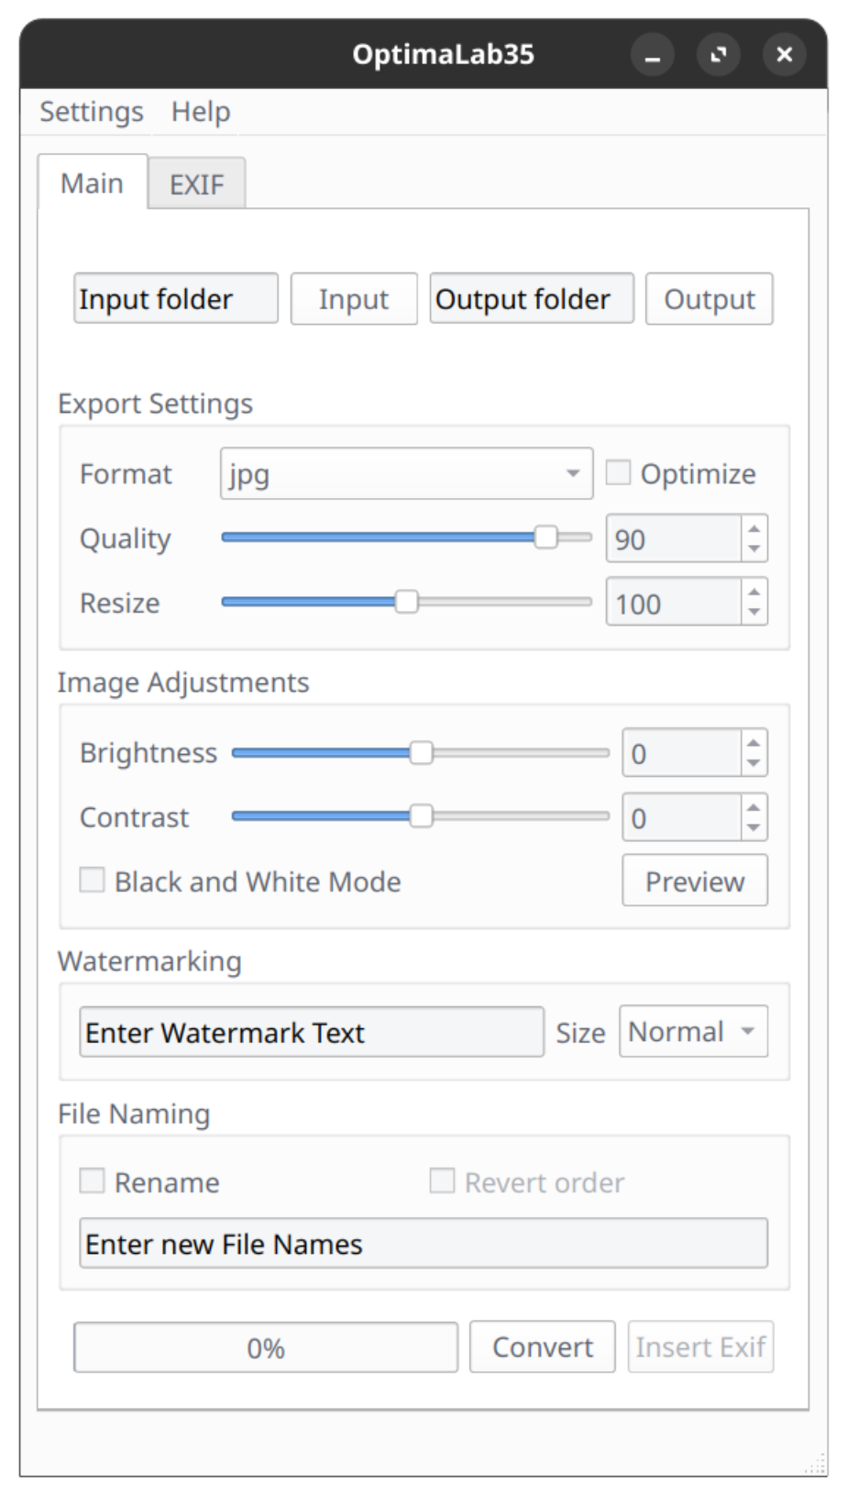Switch to the EXIF tab
This screenshot has height=1497, width=847.
pos(197,184)
